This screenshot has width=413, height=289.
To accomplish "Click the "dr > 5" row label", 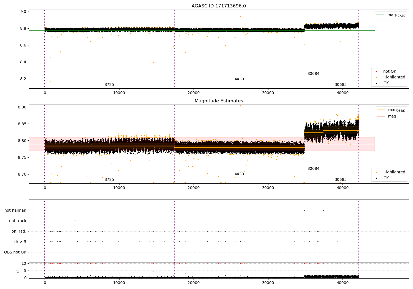I will [x=20, y=242].
